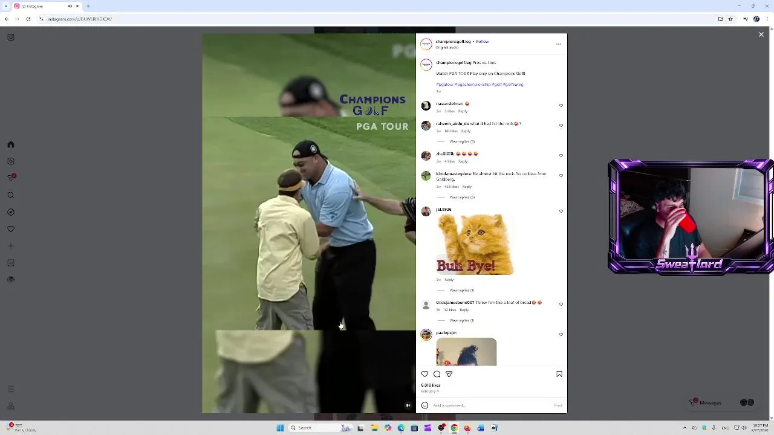Open Chrome's three-dot menu
Screen dimensions: 774x435
[766, 19]
